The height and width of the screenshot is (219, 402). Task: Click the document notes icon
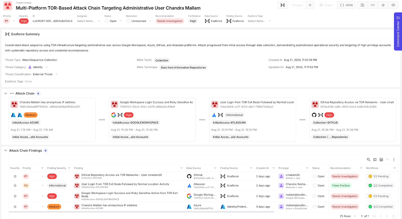pos(363,5)
